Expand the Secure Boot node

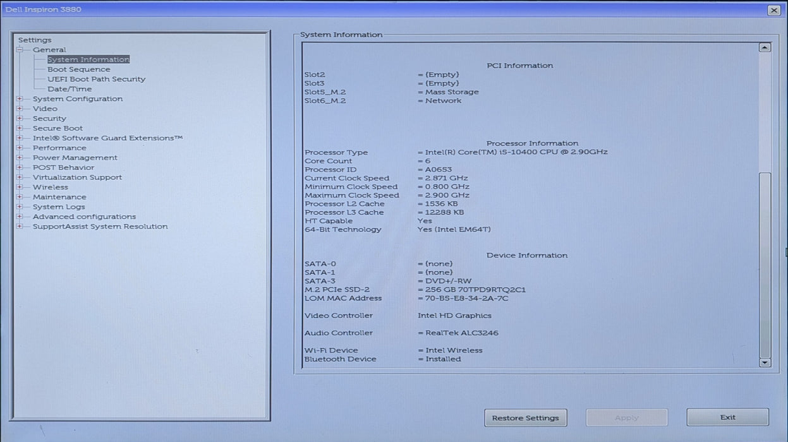(20, 128)
